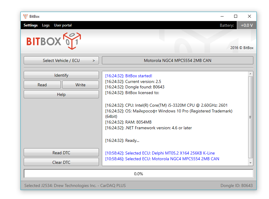Open the Settings menu
This screenshot has width=269, height=199.
tap(31, 25)
